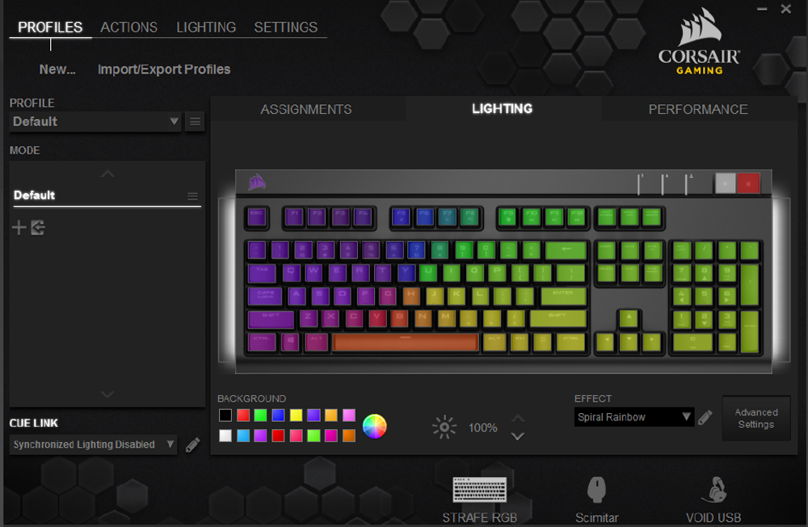808x527 pixels.
Task: Pick light blue background swatch
Action: (243, 436)
